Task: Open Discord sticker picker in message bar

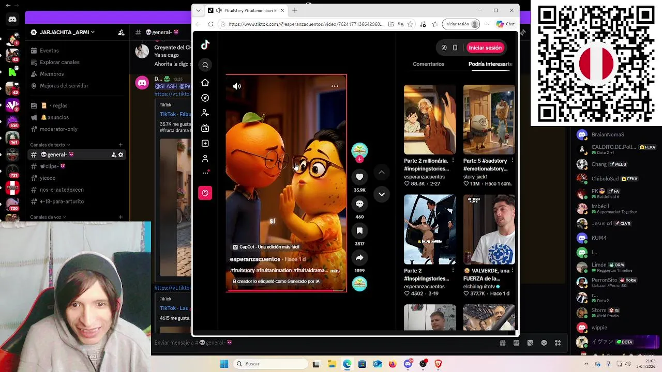Action: coord(530,343)
